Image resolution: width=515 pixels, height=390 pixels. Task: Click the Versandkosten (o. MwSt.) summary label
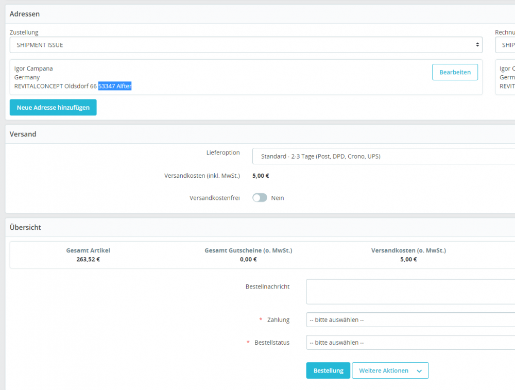[408, 250]
